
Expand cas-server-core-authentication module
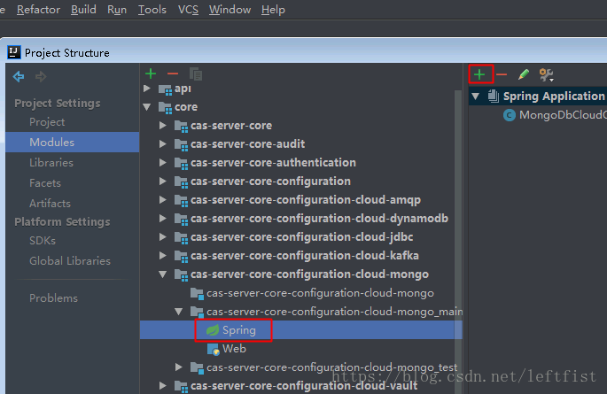(163, 163)
